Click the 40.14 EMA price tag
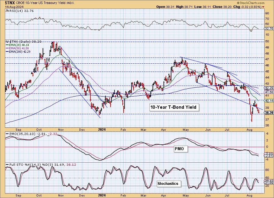The height and width of the screenshot is (198, 274). click(269, 101)
